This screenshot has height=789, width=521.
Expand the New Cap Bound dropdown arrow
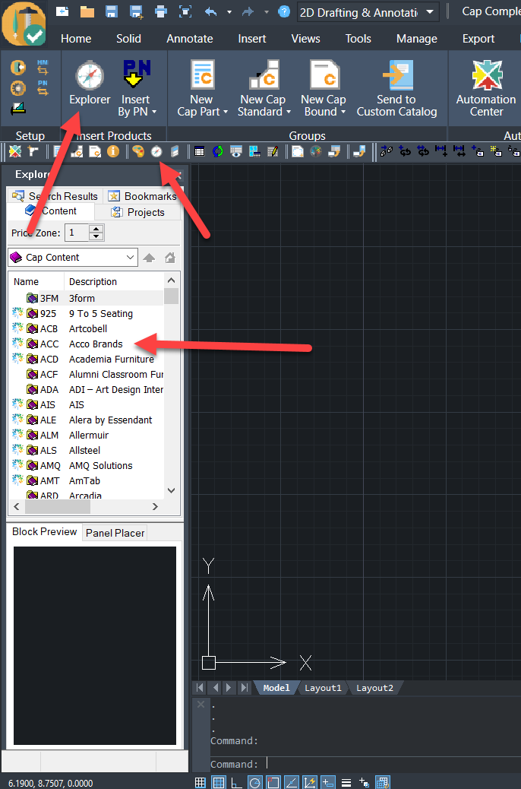pyautogui.click(x=343, y=112)
